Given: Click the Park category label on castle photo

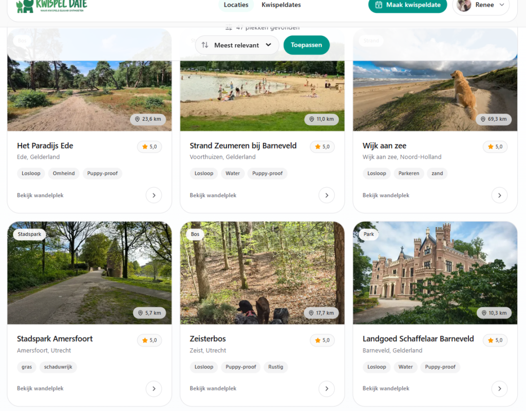Looking at the screenshot, I should click(x=369, y=234).
